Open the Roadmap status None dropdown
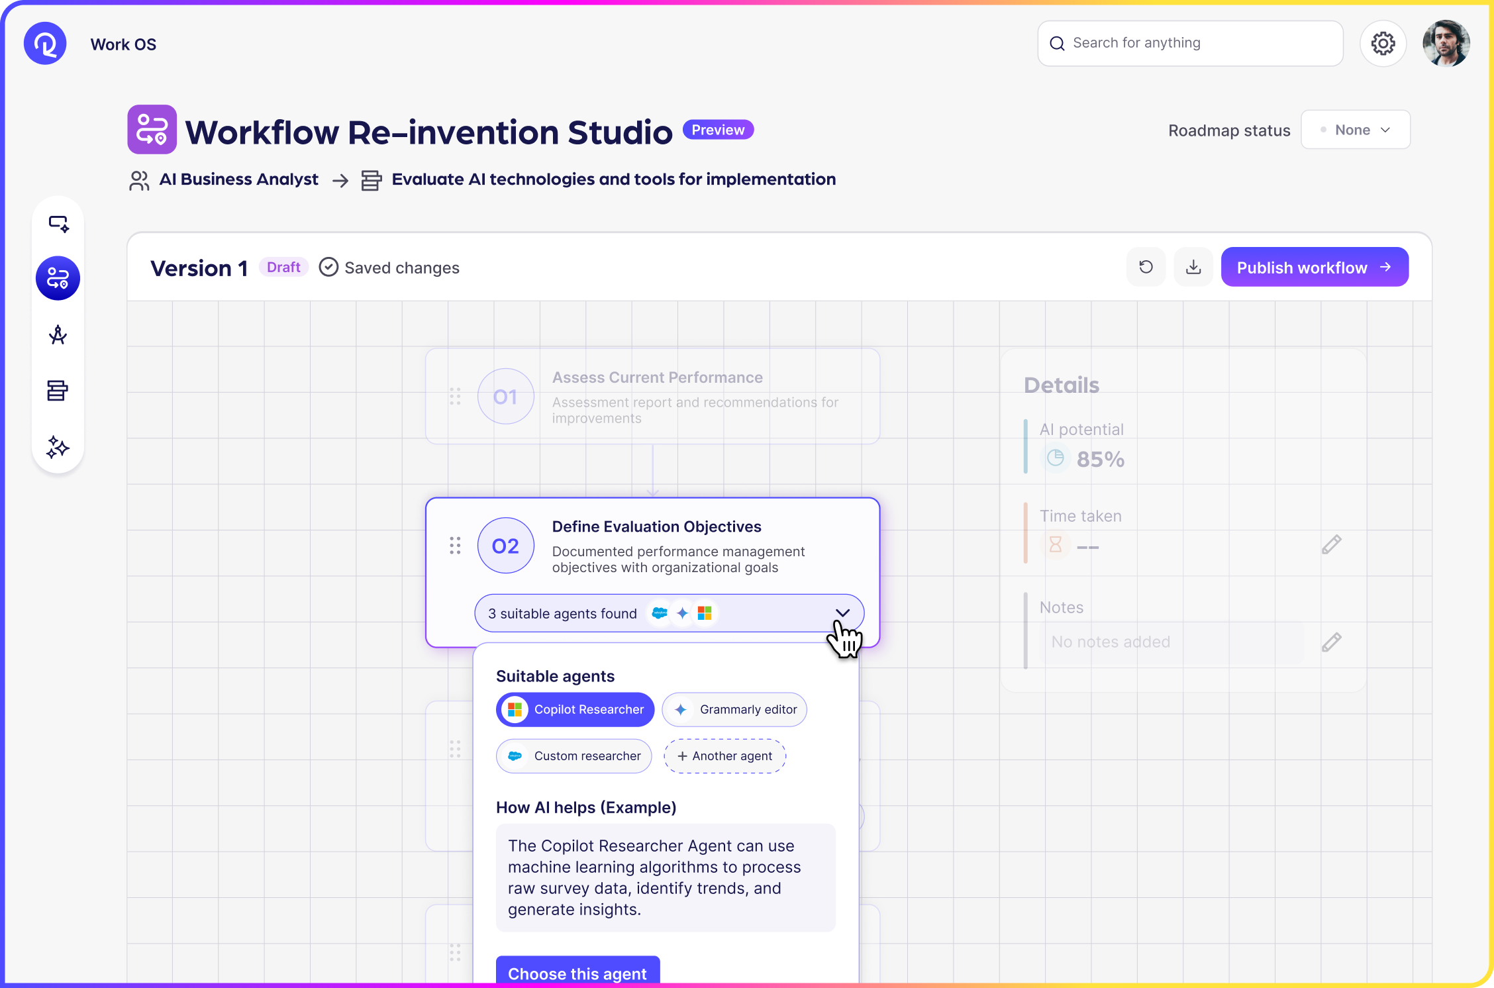1494x988 pixels. (x=1355, y=130)
